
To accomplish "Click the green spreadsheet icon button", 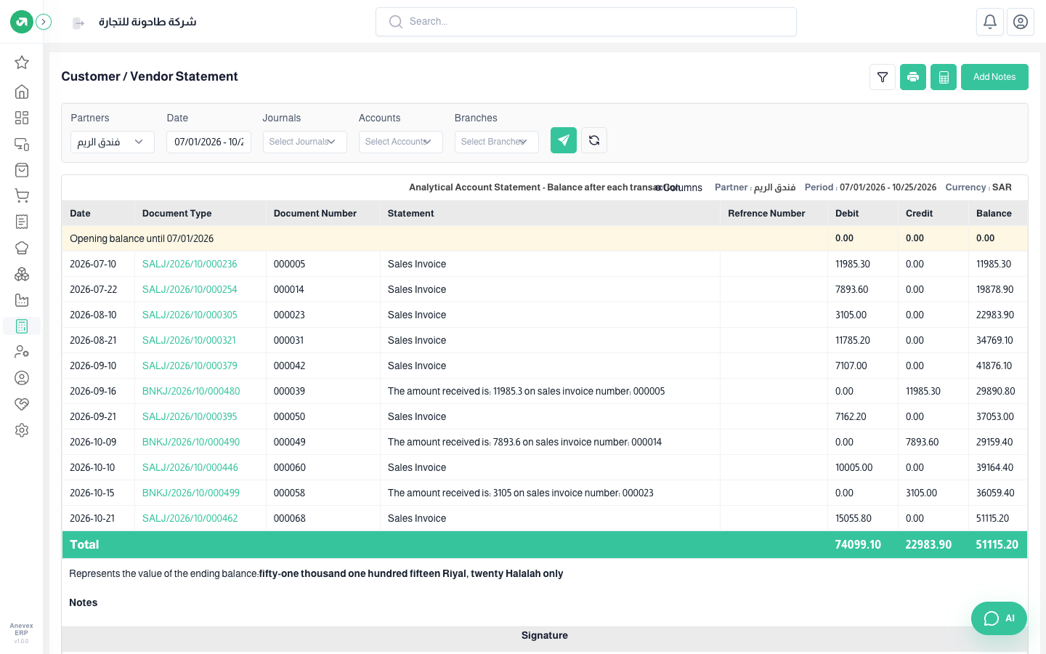I will 944,77.
